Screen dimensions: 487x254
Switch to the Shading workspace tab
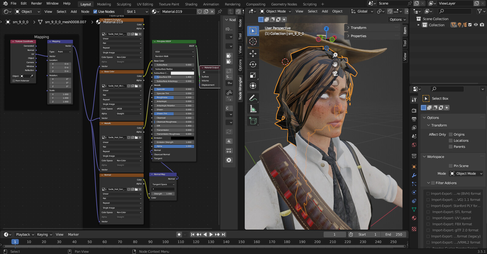point(191,4)
